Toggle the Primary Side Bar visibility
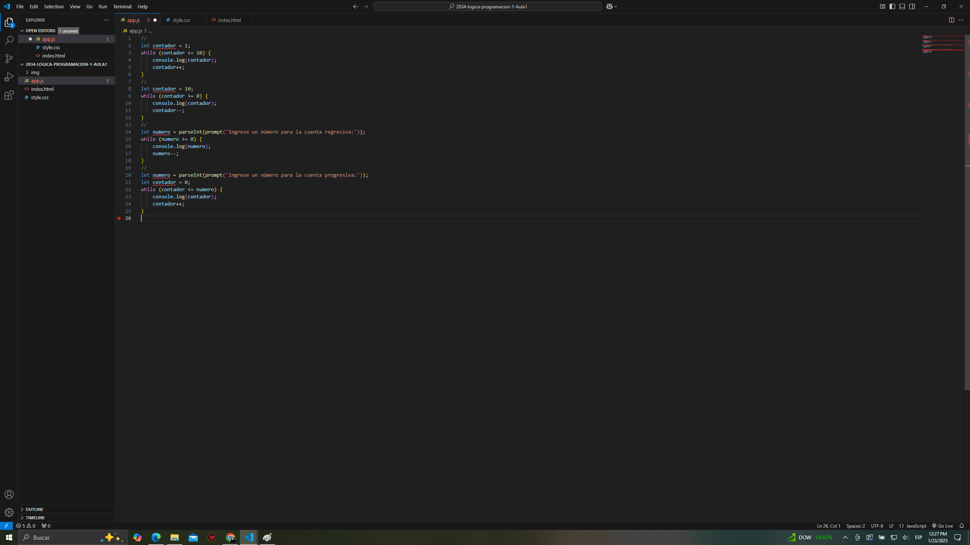This screenshot has width=970, height=545. pos(892,6)
